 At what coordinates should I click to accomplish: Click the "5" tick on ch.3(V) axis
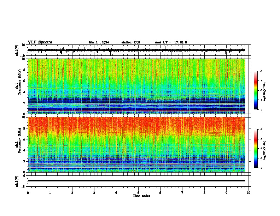click(25, 176)
